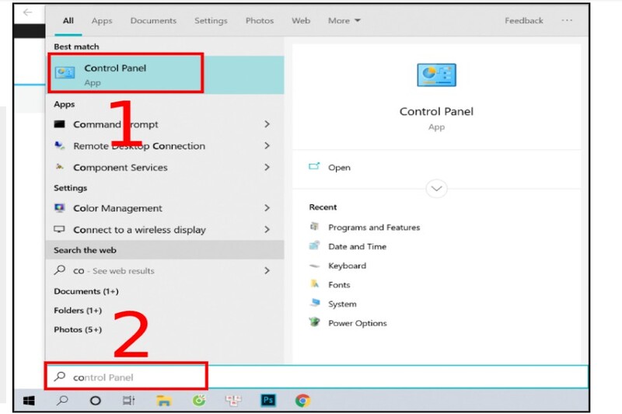Expand Color Management result arrow
The image size is (622, 414).
point(267,207)
